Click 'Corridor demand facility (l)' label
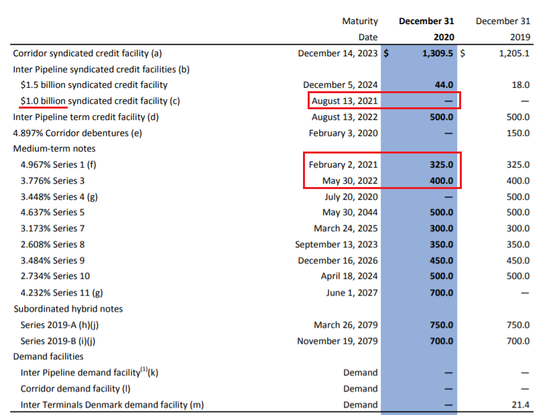 [x=75, y=389]
